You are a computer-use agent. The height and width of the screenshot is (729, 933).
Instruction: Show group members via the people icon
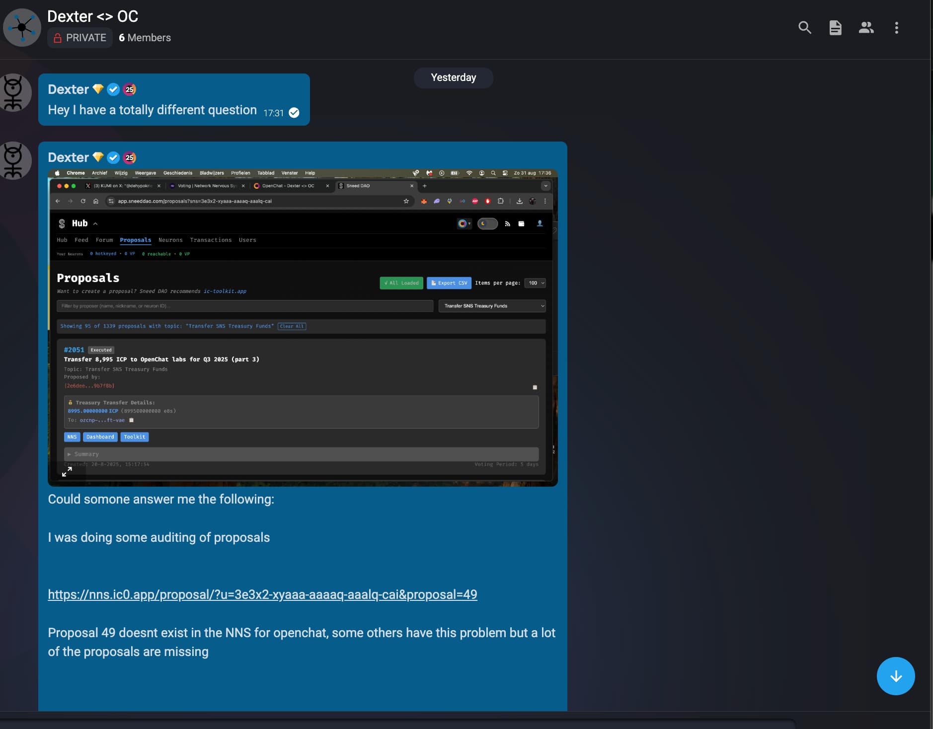[x=866, y=28]
